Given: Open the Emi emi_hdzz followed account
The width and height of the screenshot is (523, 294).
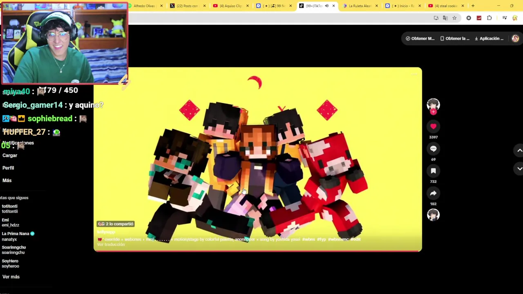Looking at the screenshot, I should (x=10, y=222).
